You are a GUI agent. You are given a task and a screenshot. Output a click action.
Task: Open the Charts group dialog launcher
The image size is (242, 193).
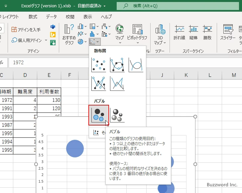pyautogui.click(x=148, y=51)
